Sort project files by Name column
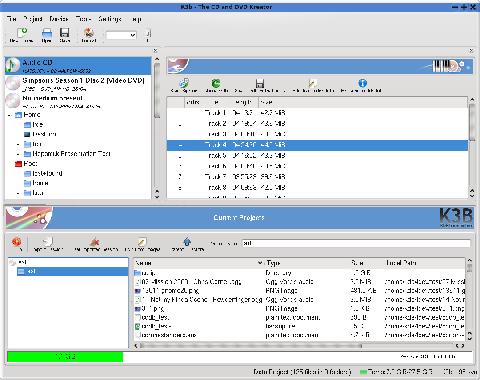 [x=199, y=263]
